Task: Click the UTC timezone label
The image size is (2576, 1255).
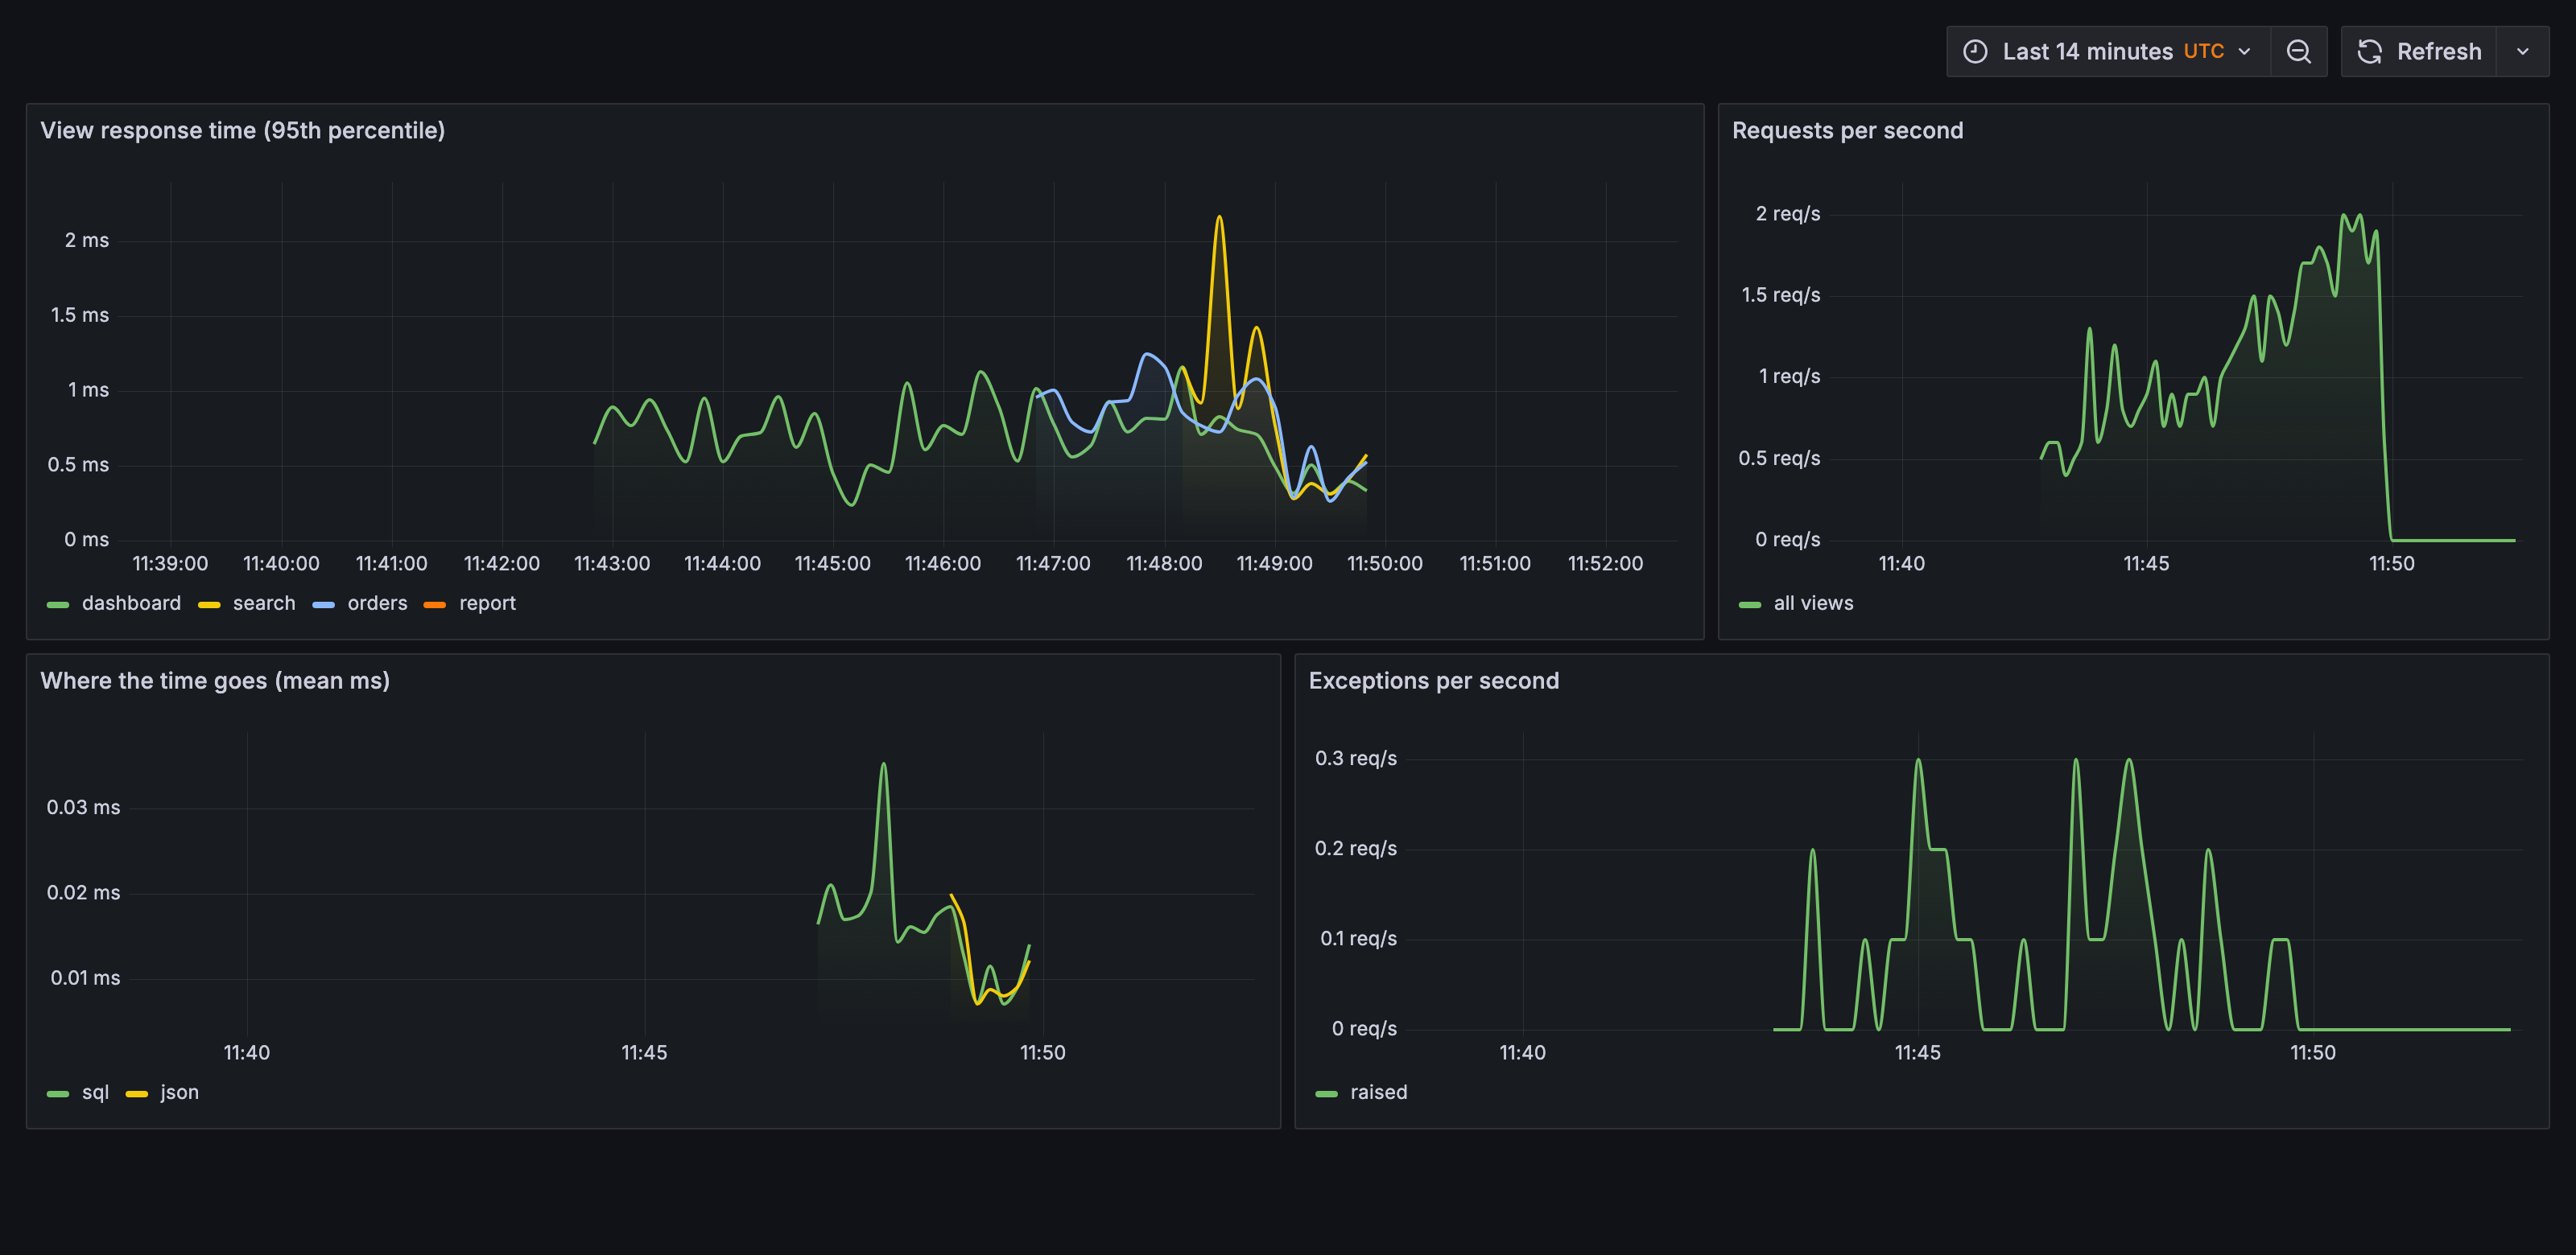Action: pos(2203,51)
